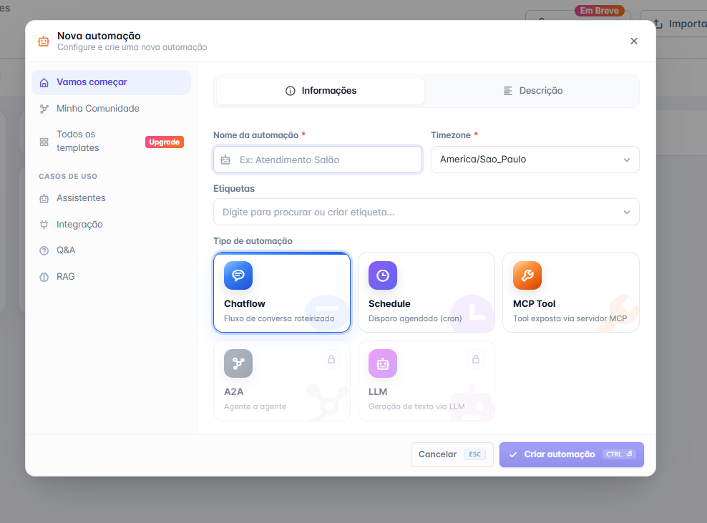This screenshot has width=707, height=523.
Task: Select the Chatflow automation type card
Action: point(282,292)
